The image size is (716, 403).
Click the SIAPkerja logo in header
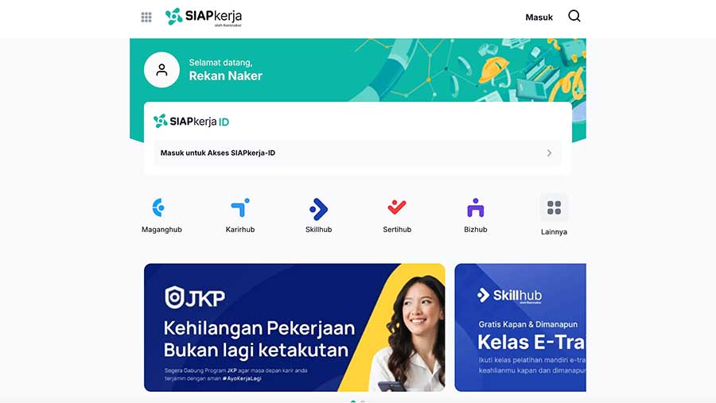(x=204, y=17)
